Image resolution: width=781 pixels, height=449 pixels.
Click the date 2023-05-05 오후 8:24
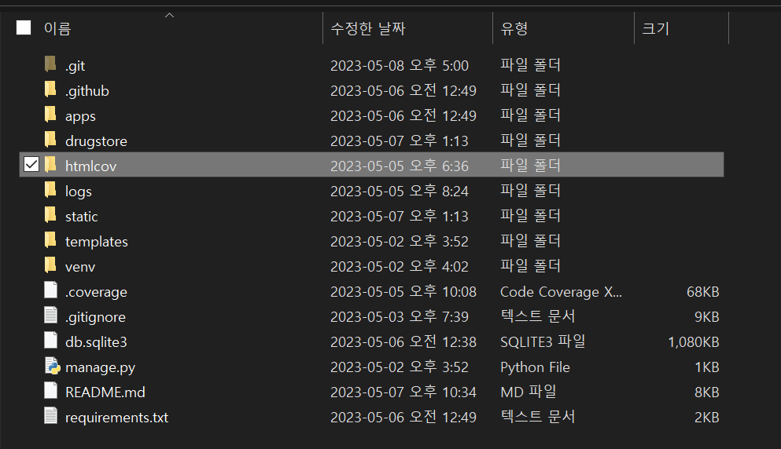click(x=400, y=192)
